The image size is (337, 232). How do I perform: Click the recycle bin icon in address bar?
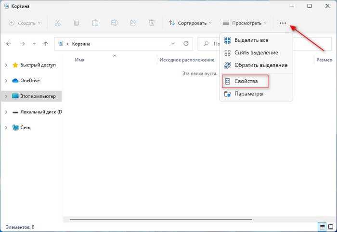[61, 44]
